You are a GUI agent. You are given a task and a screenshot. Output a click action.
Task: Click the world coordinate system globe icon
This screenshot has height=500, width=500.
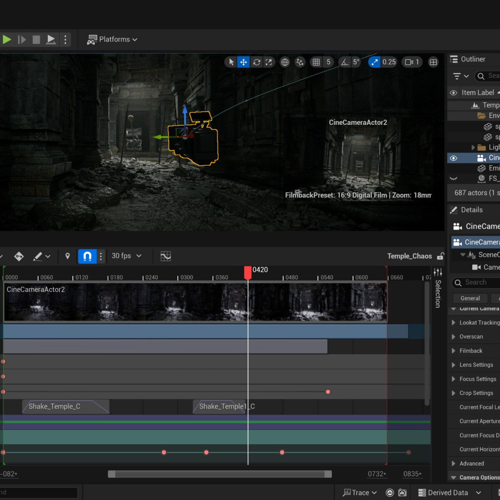(285, 62)
